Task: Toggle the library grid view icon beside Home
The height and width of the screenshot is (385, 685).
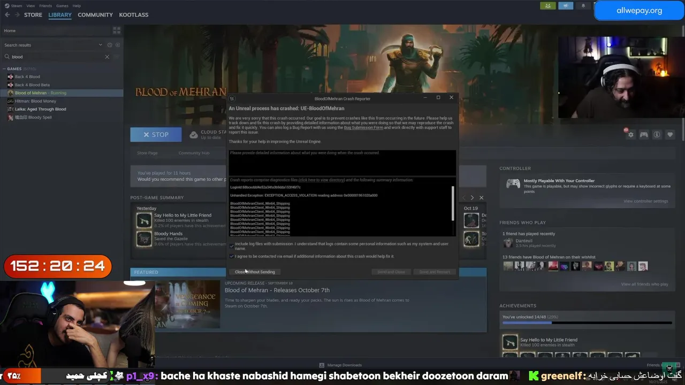Action: (117, 30)
